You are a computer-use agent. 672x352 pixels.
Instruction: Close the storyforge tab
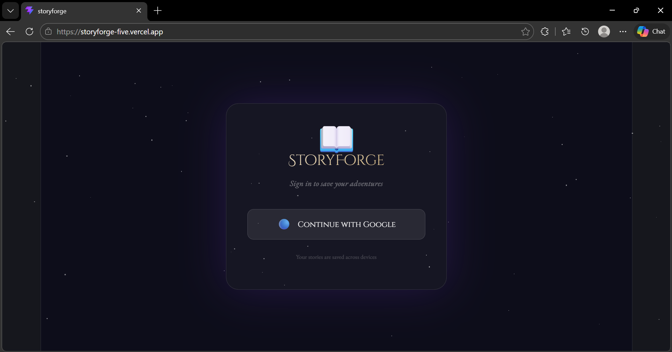pos(139,11)
